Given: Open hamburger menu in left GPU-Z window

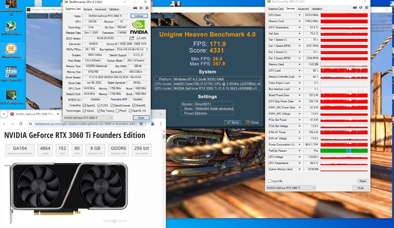Looking at the screenshot, I should pyautogui.click(x=147, y=8).
